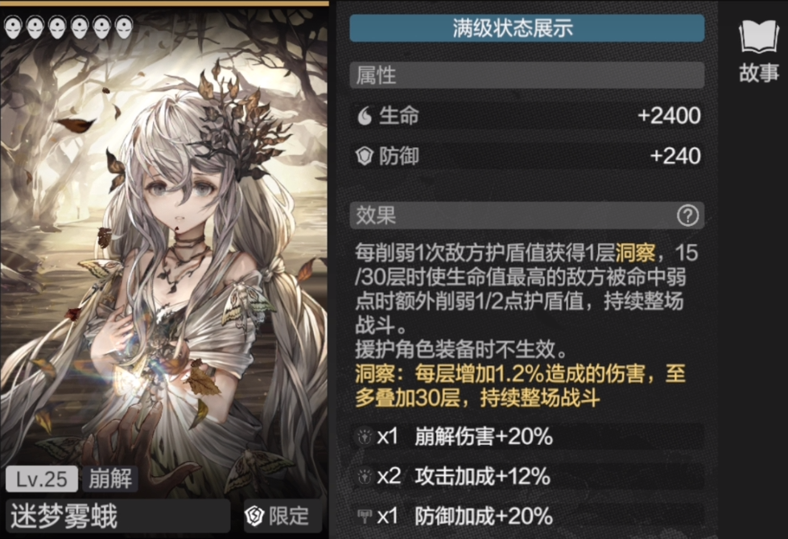The height and width of the screenshot is (539, 788).
Task: Click the 生命 flame icon
Action: 365,116
